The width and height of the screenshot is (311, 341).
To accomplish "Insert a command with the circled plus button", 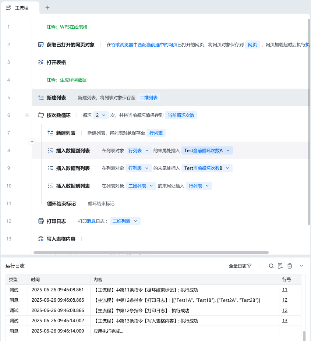I will click(32, 142).
